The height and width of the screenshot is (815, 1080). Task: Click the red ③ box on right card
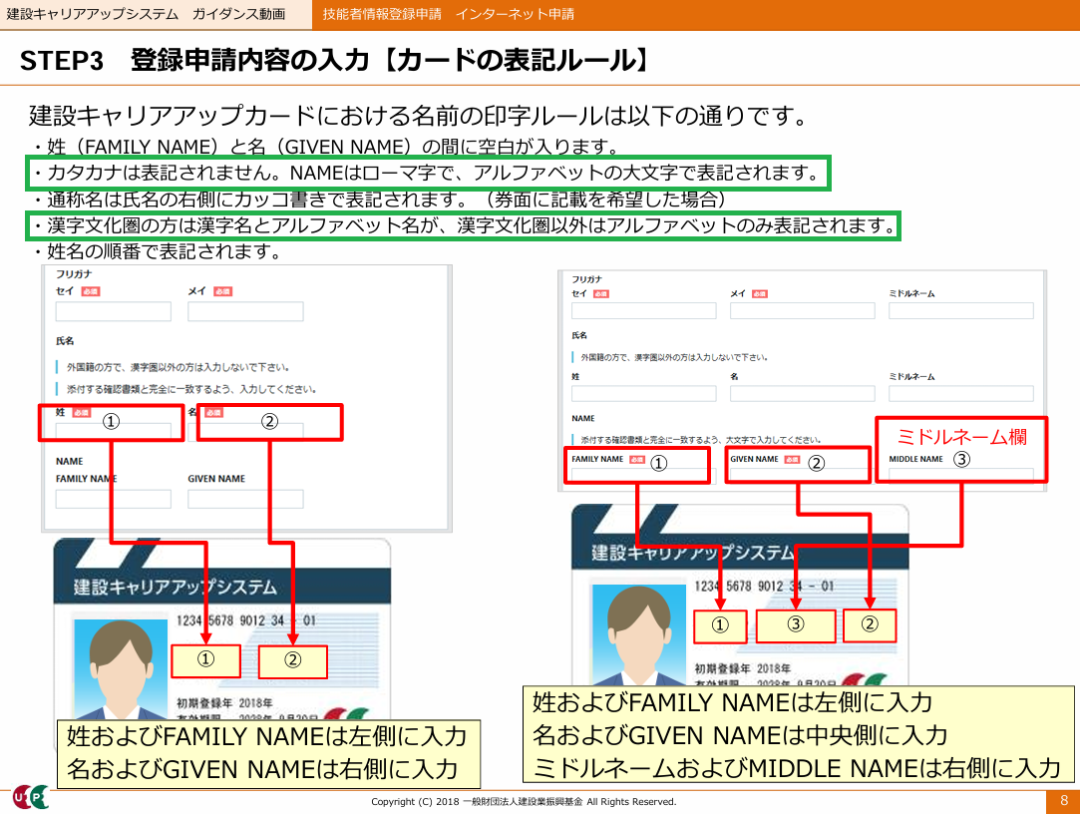795,625
